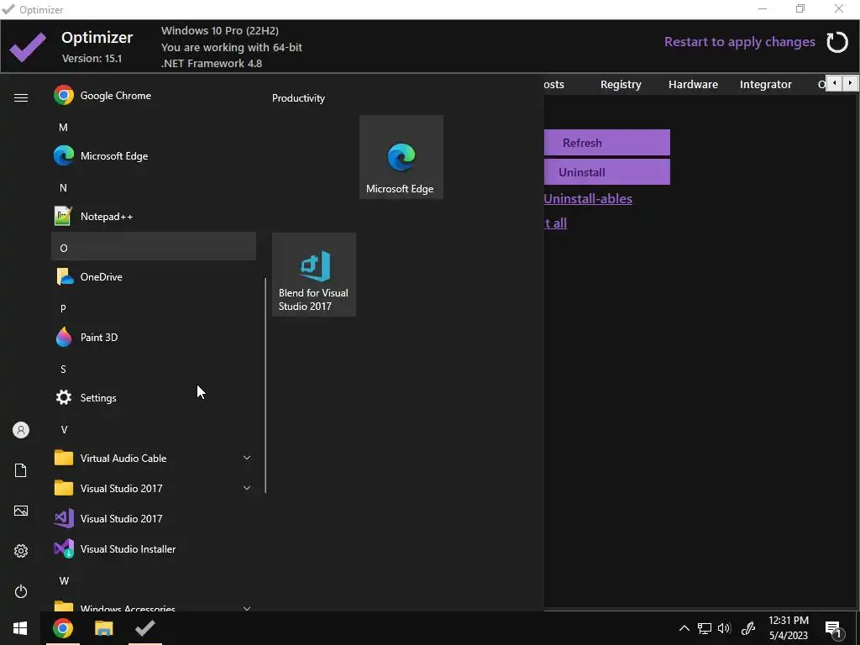The width and height of the screenshot is (860, 645).
Task: Click the Power icon in Start sidebar
Action: [x=21, y=591]
